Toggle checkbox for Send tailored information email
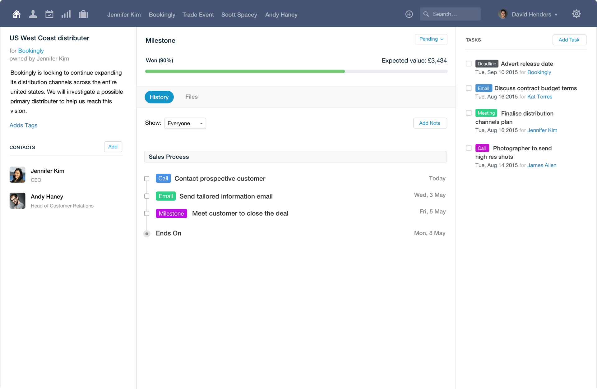 [147, 196]
